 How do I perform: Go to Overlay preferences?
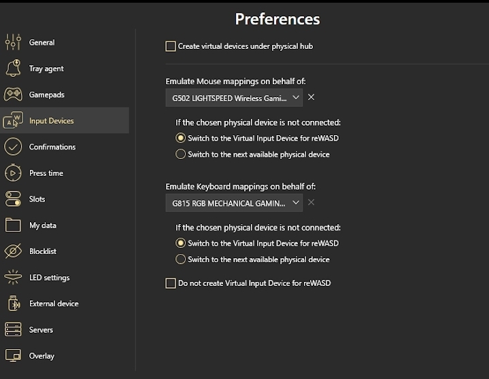click(41, 356)
